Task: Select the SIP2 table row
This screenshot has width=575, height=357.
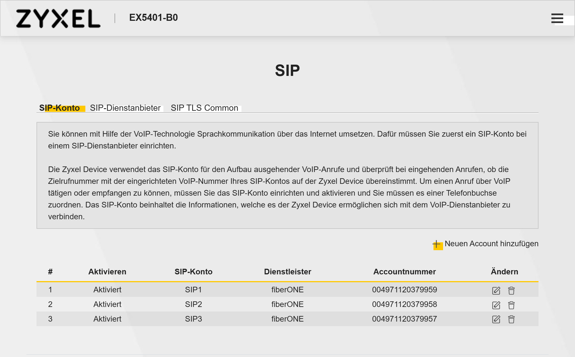Action: pos(287,304)
